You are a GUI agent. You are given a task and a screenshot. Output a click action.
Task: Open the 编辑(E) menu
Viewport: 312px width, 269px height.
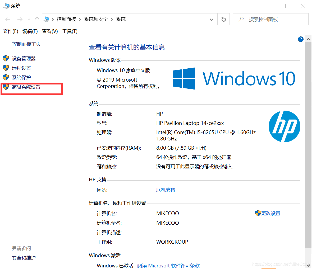(30, 31)
